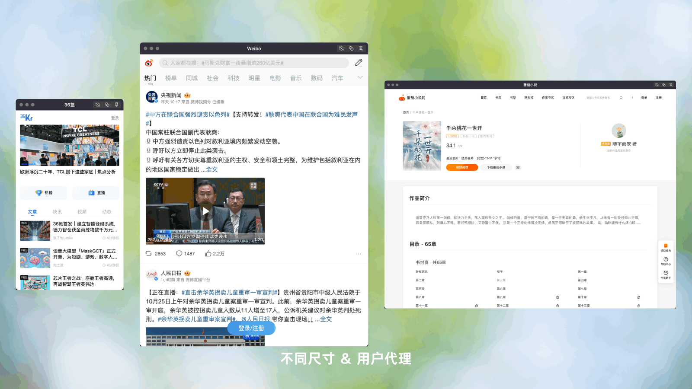Click the QR code icon next to 下载番茄小说

[x=518, y=167]
